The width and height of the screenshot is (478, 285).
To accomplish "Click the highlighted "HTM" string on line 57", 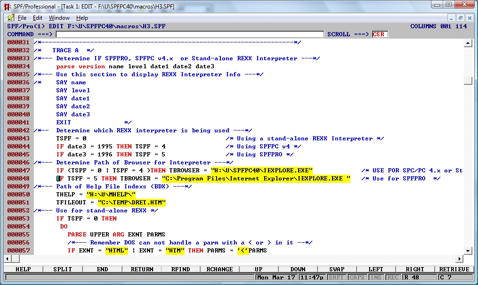I will click(x=175, y=251).
